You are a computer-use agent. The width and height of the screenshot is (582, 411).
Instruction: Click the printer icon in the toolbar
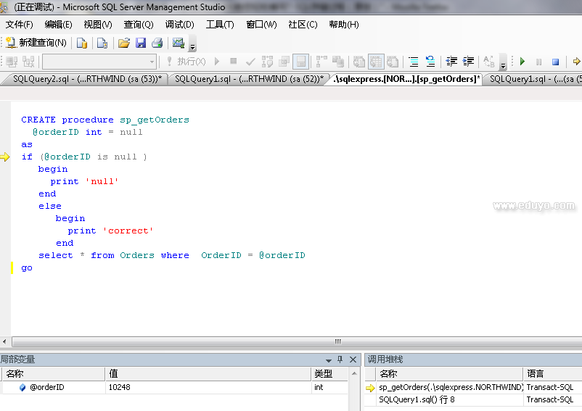157,43
